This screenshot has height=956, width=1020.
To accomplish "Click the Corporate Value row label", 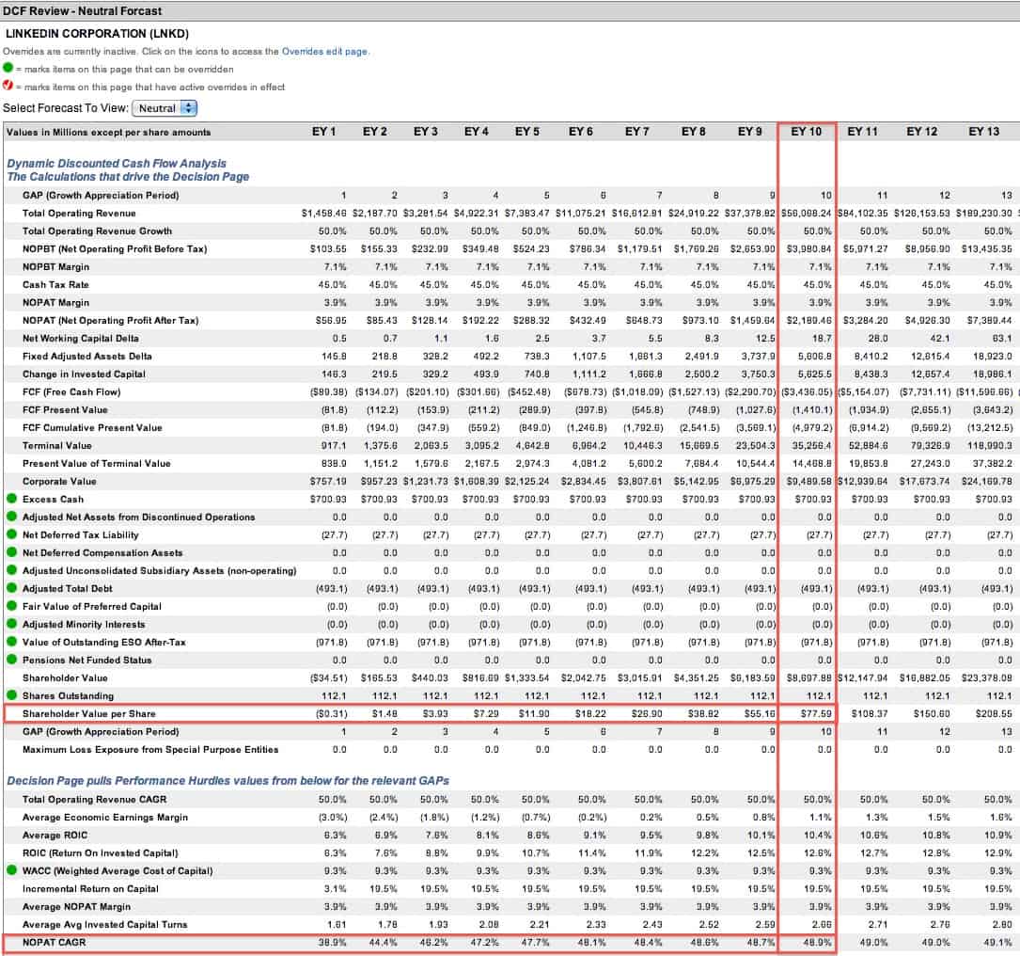I will pos(59,481).
